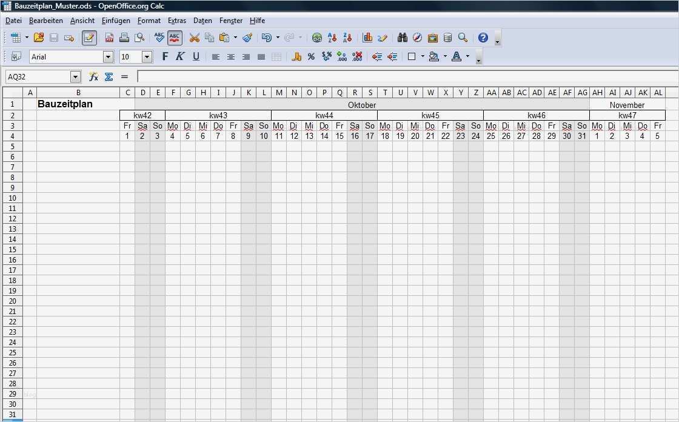Insert a hyperlink

click(x=317, y=38)
